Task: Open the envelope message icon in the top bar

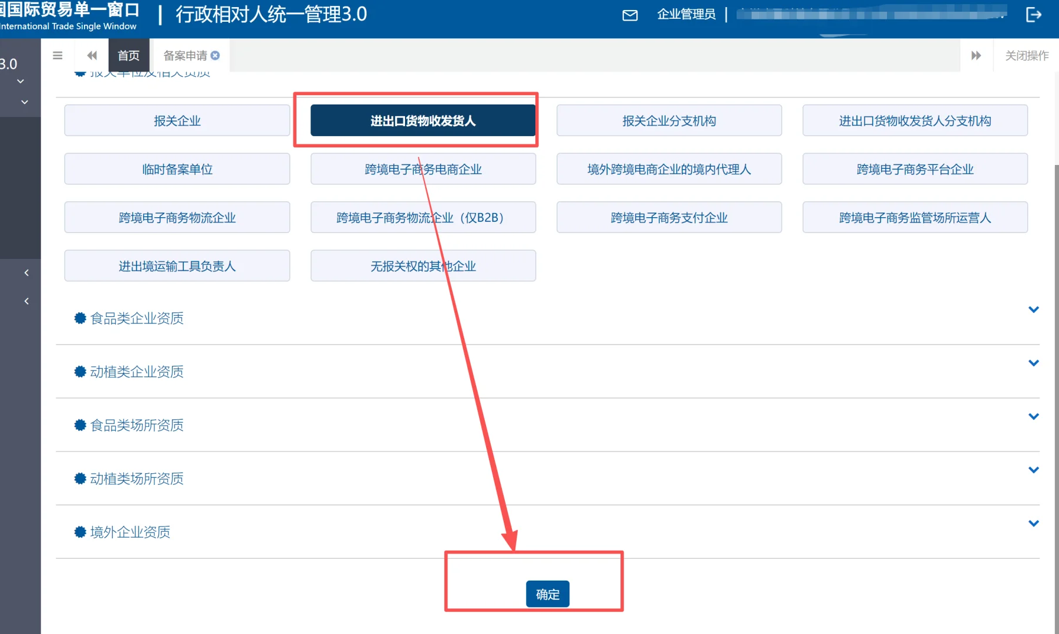Action: [629, 16]
